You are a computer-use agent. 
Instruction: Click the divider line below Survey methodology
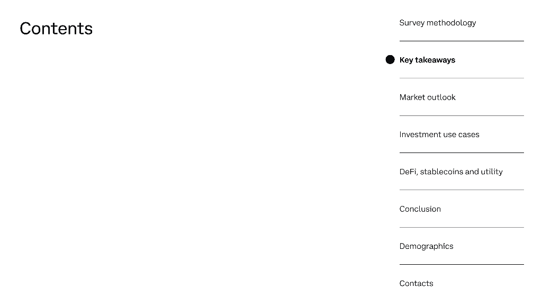point(462,41)
